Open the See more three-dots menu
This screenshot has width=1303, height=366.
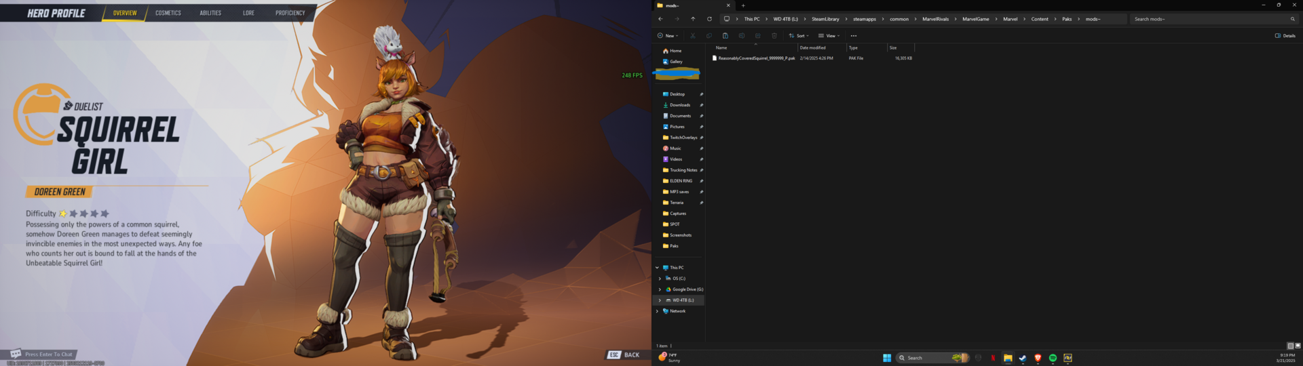point(854,36)
